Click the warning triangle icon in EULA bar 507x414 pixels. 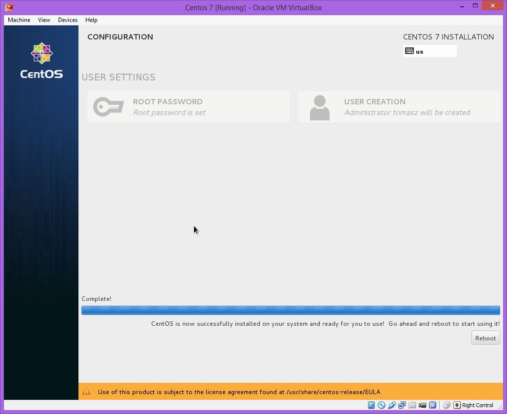coord(86,392)
